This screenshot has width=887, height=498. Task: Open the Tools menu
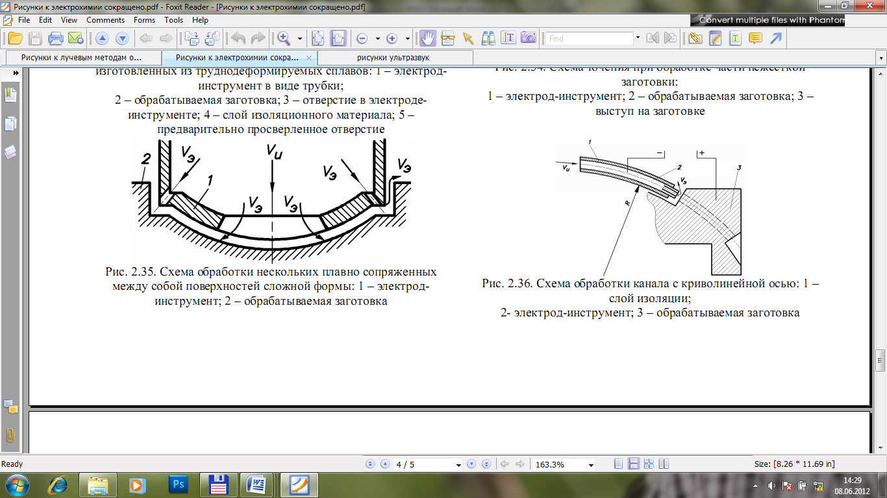click(173, 20)
